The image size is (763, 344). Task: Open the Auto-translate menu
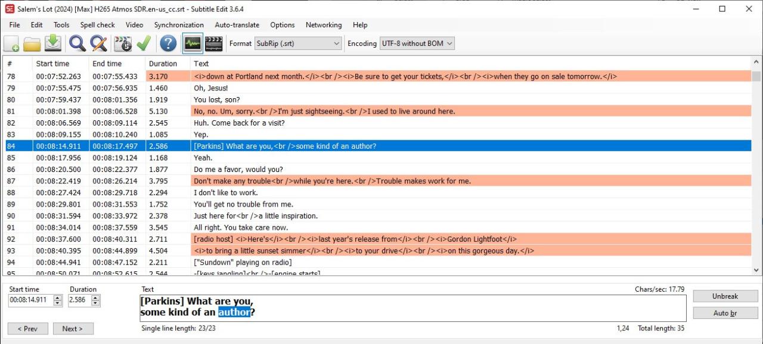(x=237, y=25)
